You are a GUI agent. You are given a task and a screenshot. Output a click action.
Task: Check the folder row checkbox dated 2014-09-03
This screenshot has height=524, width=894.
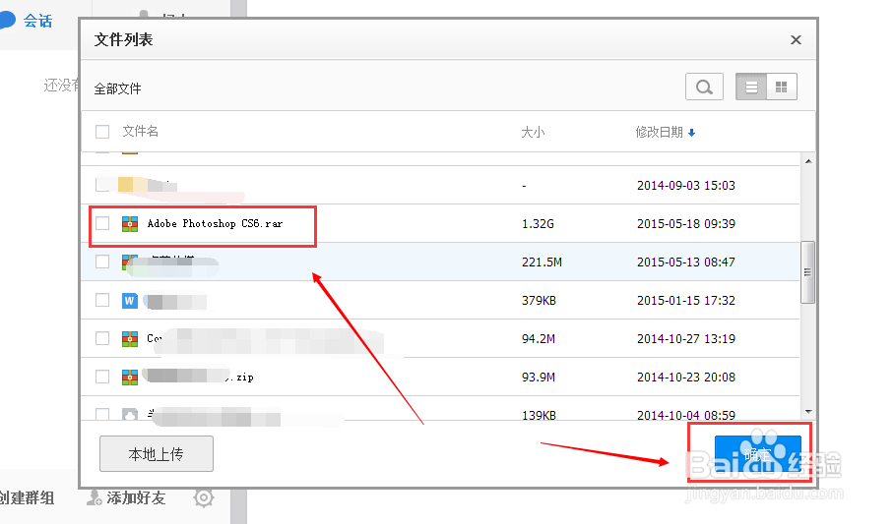(x=102, y=185)
